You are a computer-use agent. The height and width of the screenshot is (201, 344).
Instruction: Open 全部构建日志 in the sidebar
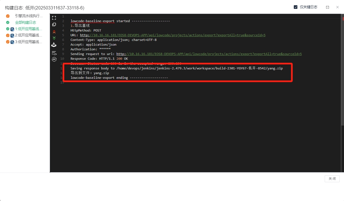[25, 22]
